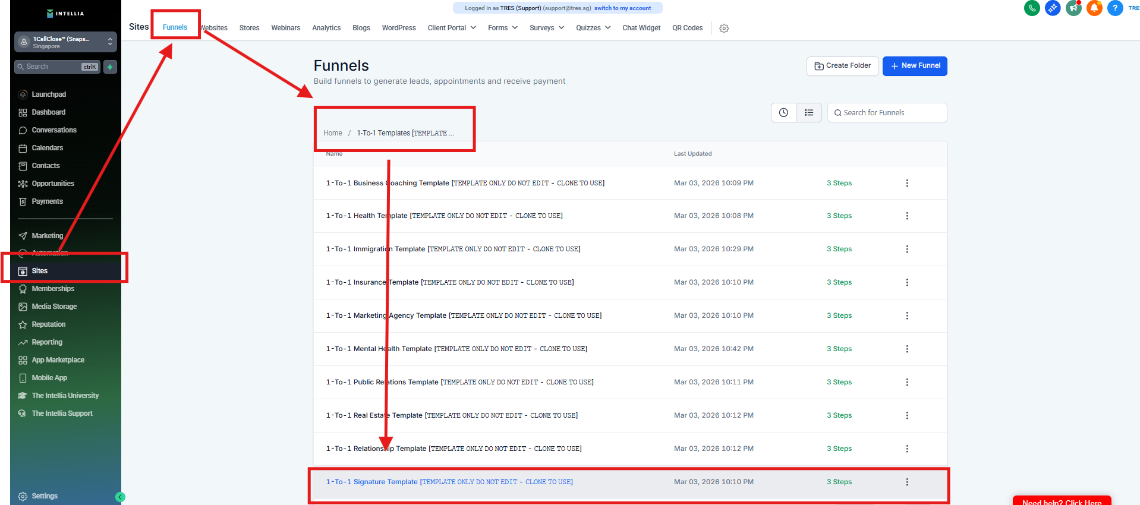This screenshot has width=1140, height=505.
Task: Open the 1-To-1 Signature Template funnel
Action: pos(449,482)
